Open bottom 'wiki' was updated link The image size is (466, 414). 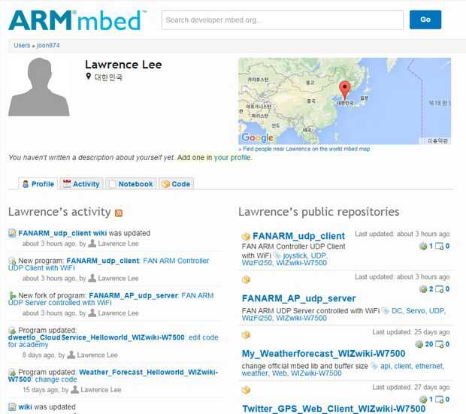click(25, 407)
